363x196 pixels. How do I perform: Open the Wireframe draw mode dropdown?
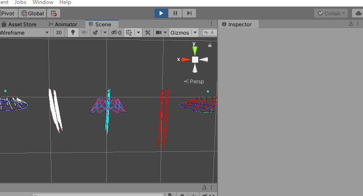pos(25,32)
